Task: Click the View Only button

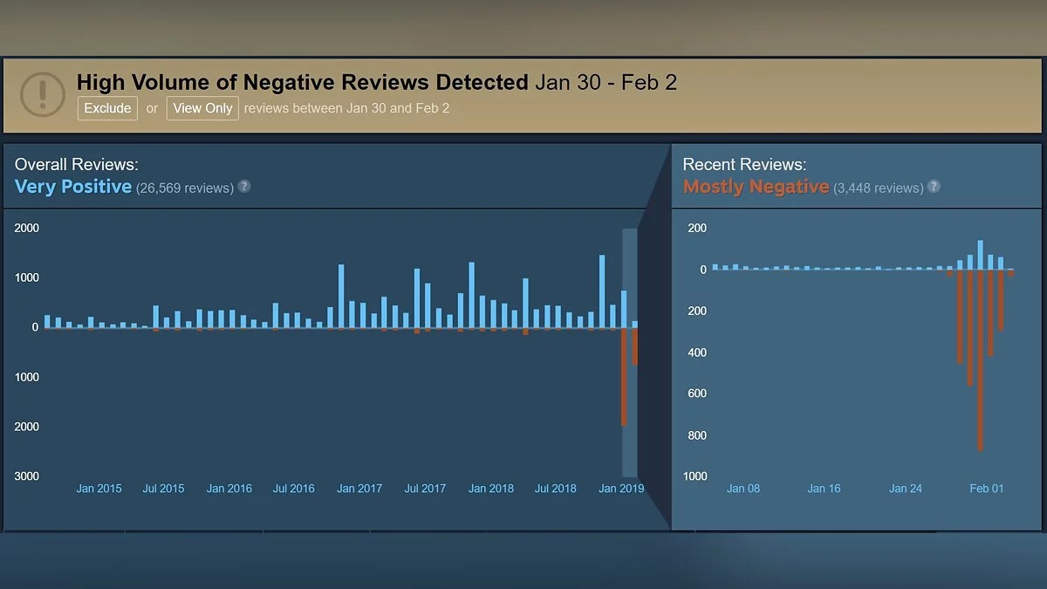Action: pyautogui.click(x=202, y=108)
